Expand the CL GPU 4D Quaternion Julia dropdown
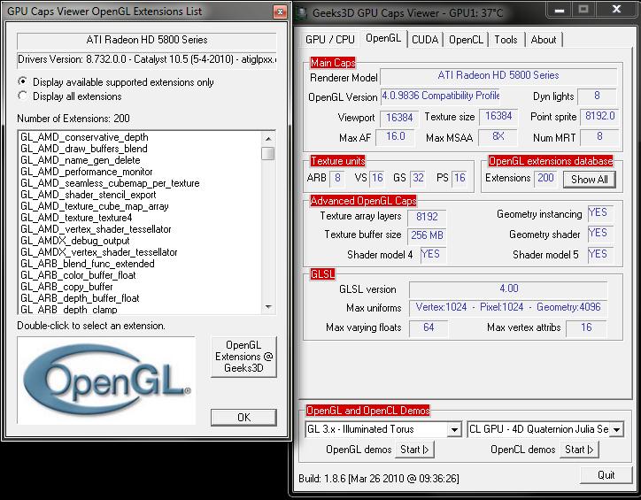 click(616, 429)
